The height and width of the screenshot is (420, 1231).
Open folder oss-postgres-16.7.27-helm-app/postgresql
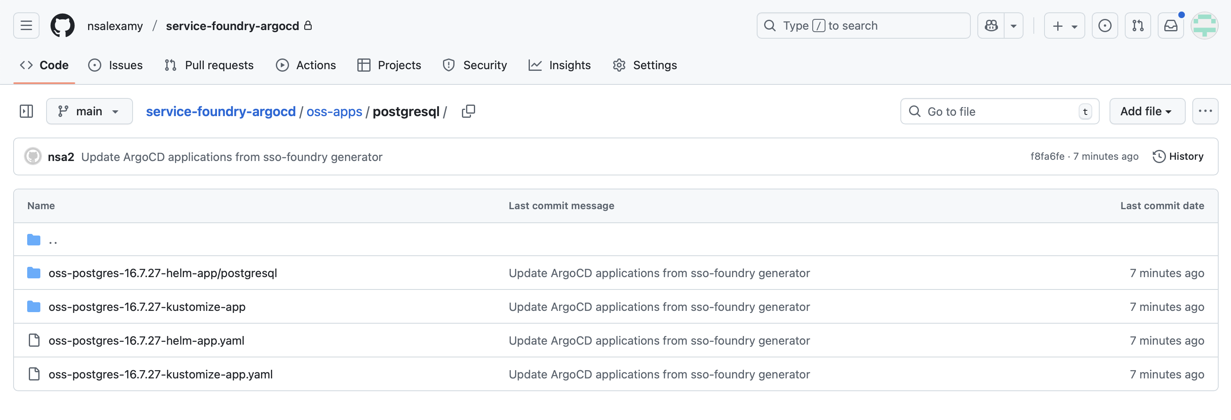163,273
